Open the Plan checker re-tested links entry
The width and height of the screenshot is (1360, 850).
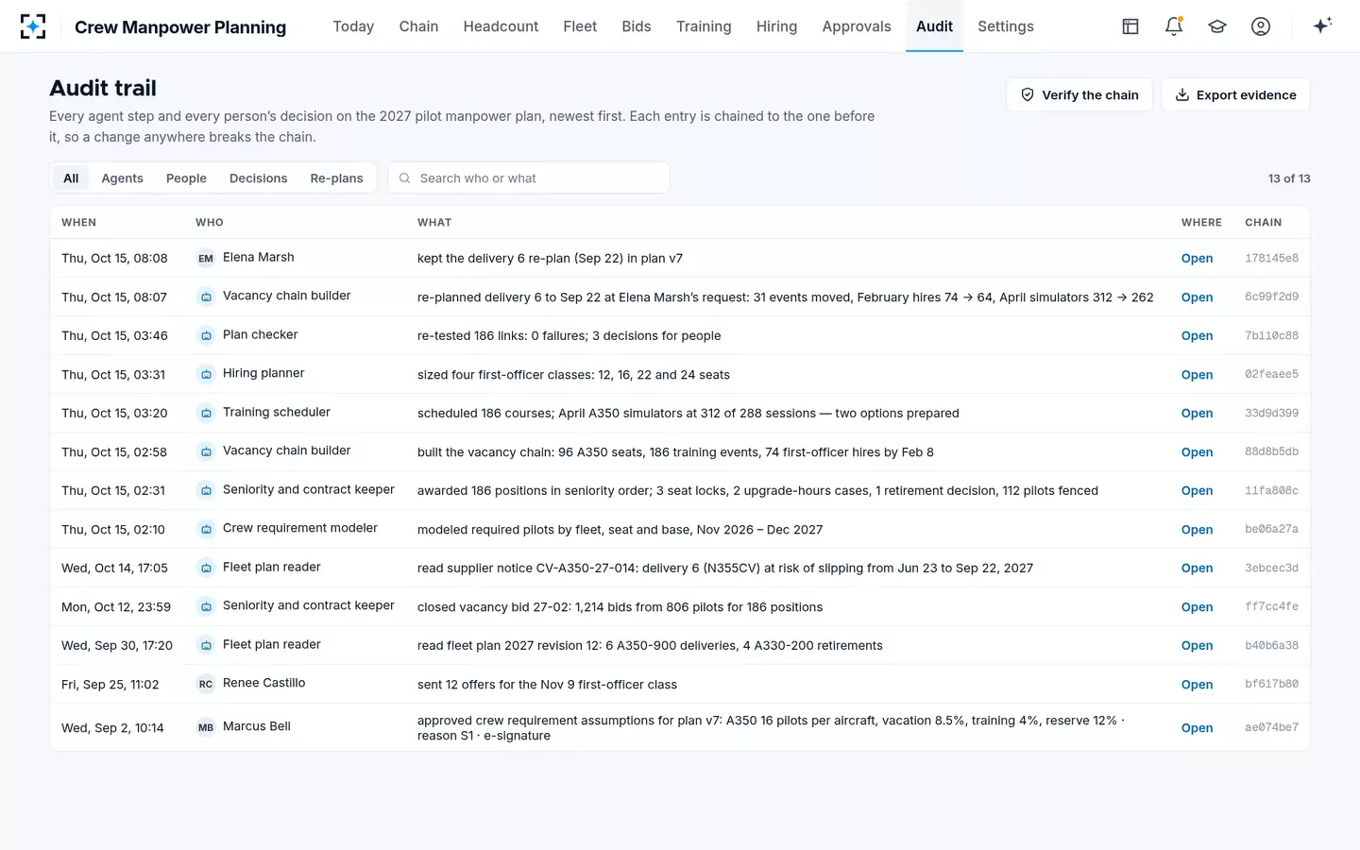(x=1197, y=335)
